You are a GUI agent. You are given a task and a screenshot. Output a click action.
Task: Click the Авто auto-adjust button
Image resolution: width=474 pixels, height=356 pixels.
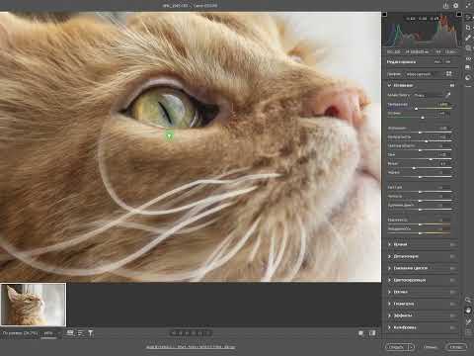tap(437, 61)
